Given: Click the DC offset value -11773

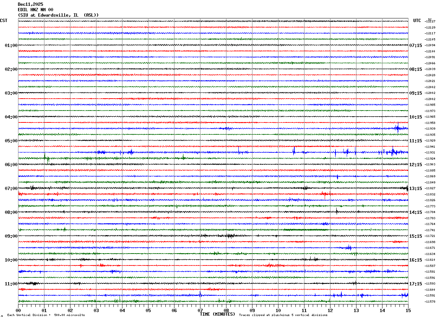Looking at the screenshot, I should 430,206.
